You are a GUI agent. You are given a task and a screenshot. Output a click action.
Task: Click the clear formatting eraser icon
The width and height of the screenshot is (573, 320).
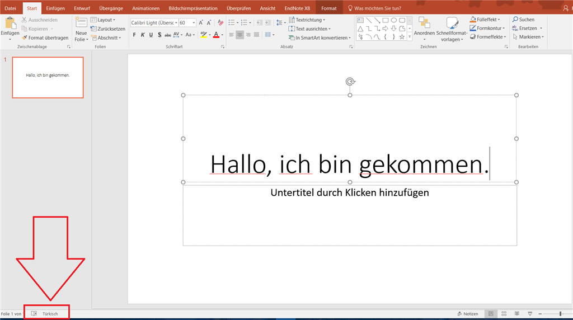coord(220,23)
